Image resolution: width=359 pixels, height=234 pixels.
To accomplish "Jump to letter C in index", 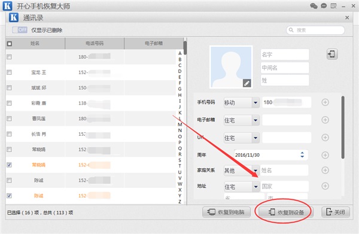I will click(x=180, y=65).
